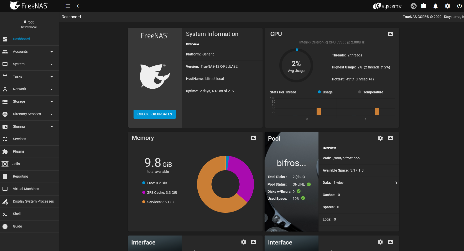The height and width of the screenshot is (251, 464).
Task: Expand the Tasks menu arrow
Action: 52,77
